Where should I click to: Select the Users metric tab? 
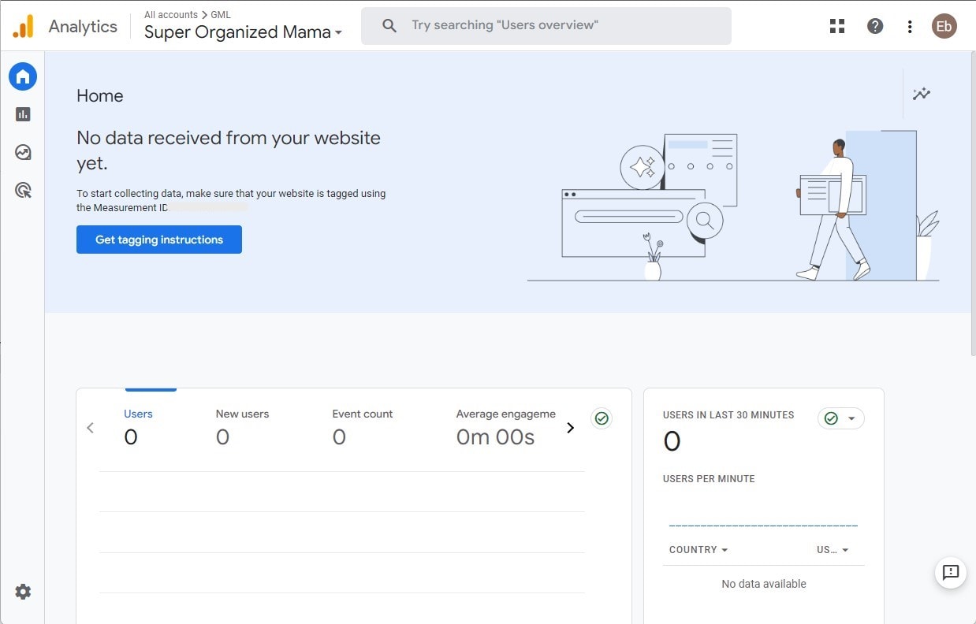(x=138, y=428)
